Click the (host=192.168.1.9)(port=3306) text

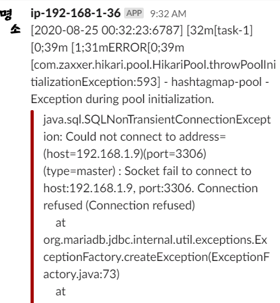[x=125, y=154]
